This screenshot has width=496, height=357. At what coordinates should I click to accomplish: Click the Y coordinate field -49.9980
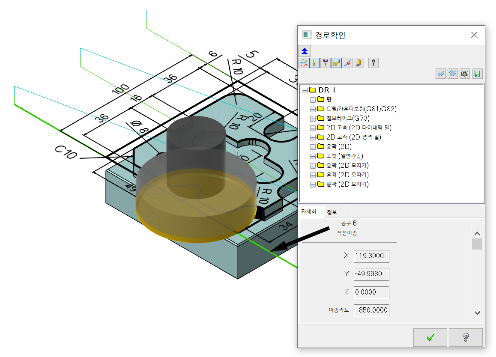371,274
